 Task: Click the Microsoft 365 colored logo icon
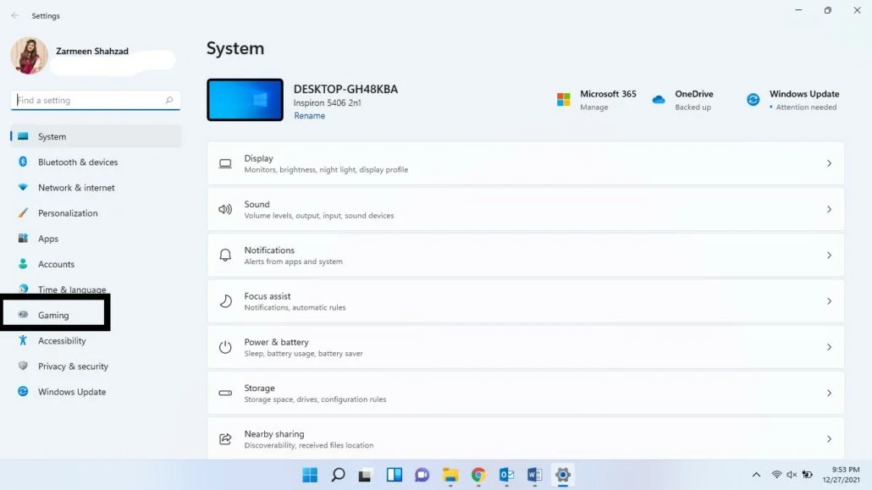click(x=563, y=100)
